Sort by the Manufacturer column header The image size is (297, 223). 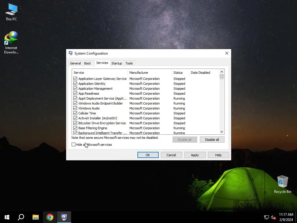coord(150,73)
